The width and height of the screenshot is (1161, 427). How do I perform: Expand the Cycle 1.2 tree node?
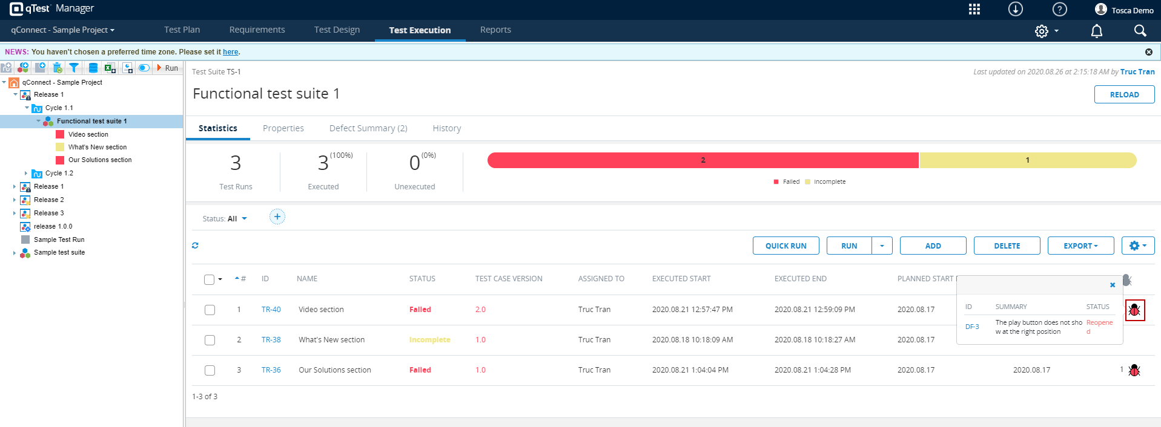pyautogui.click(x=26, y=174)
